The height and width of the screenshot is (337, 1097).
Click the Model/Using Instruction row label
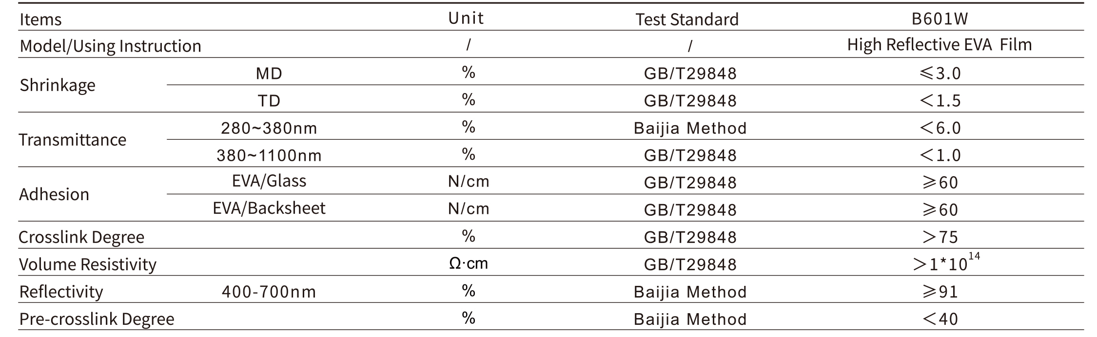click(110, 46)
